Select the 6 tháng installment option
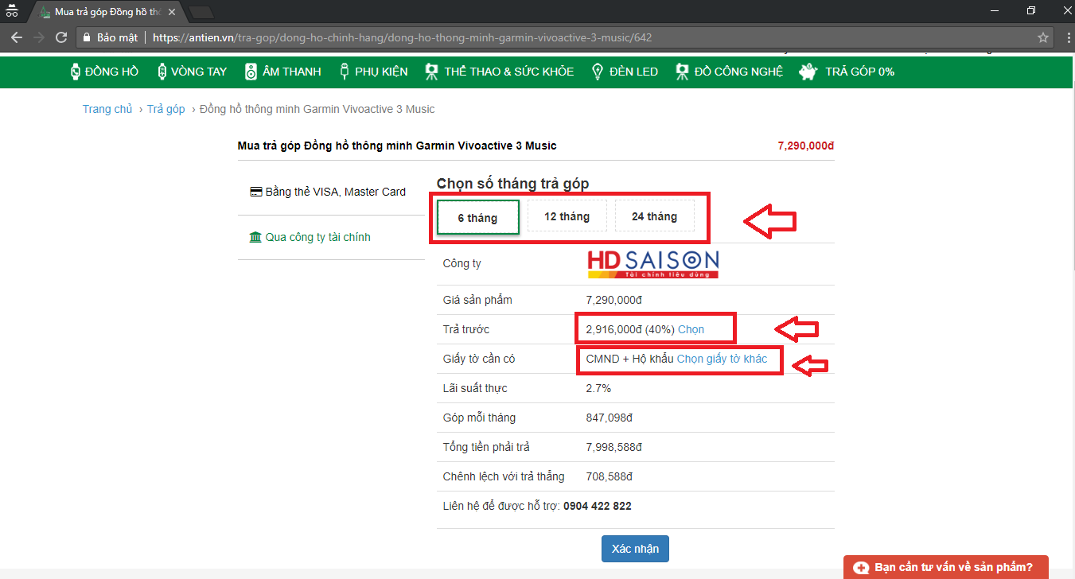This screenshot has height=579, width=1075. [x=477, y=217]
